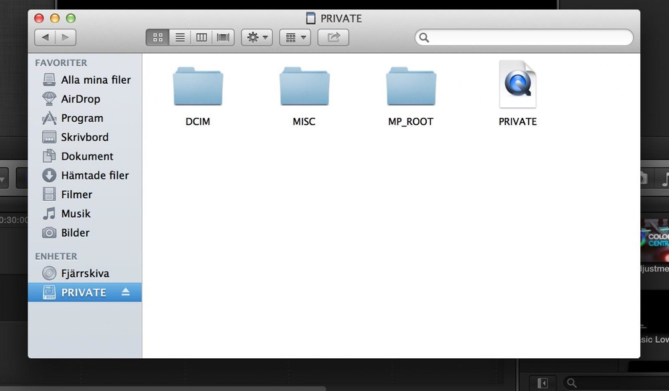Switch to list view
Screen dimensions: 669x391
pos(179,37)
